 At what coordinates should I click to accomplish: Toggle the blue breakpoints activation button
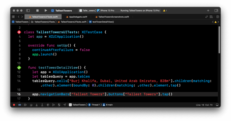(20, 105)
